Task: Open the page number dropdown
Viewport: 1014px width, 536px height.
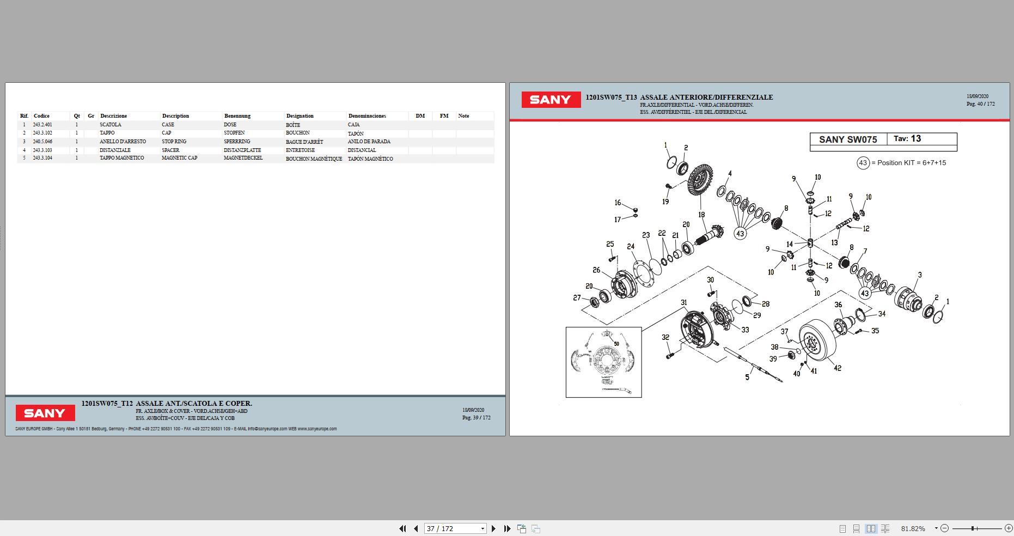Action: pyautogui.click(x=482, y=528)
